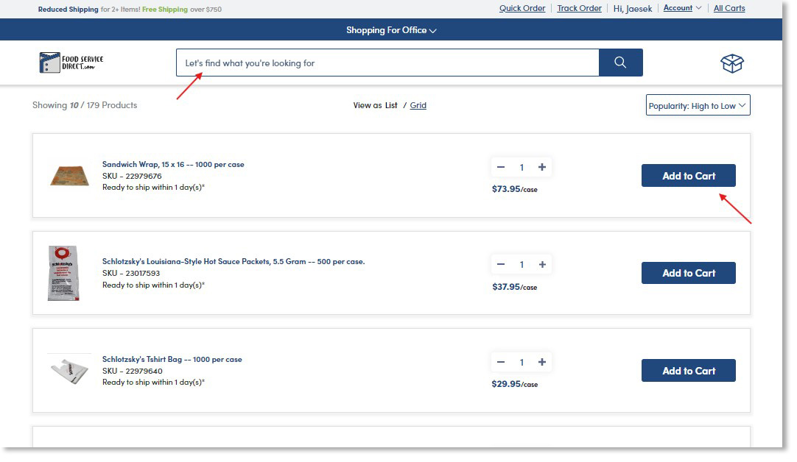The height and width of the screenshot is (462, 797).
Task: Select the text SKU - 22979640
Action: coord(132,371)
